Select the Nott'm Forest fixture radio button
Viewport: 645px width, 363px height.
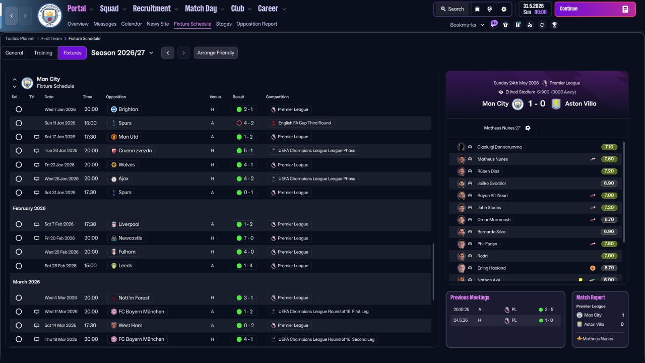coord(19,298)
